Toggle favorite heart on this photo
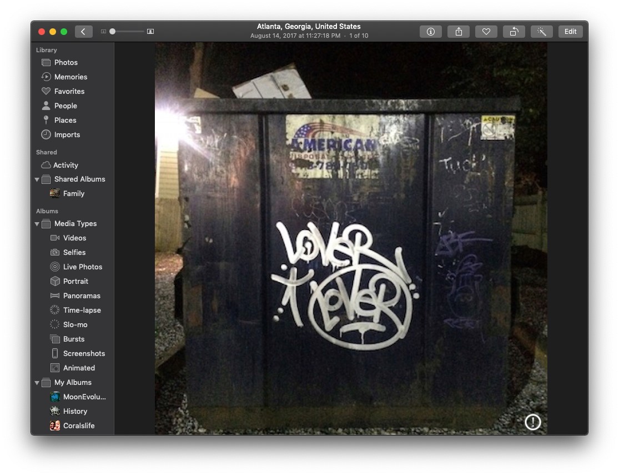Screen dimensions: 619x476 pyautogui.click(x=486, y=32)
